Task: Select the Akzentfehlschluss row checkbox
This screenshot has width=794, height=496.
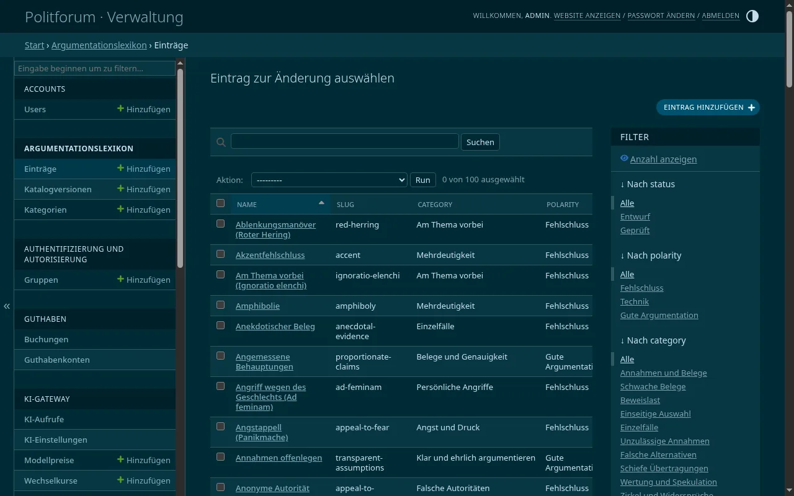Action: (220, 254)
